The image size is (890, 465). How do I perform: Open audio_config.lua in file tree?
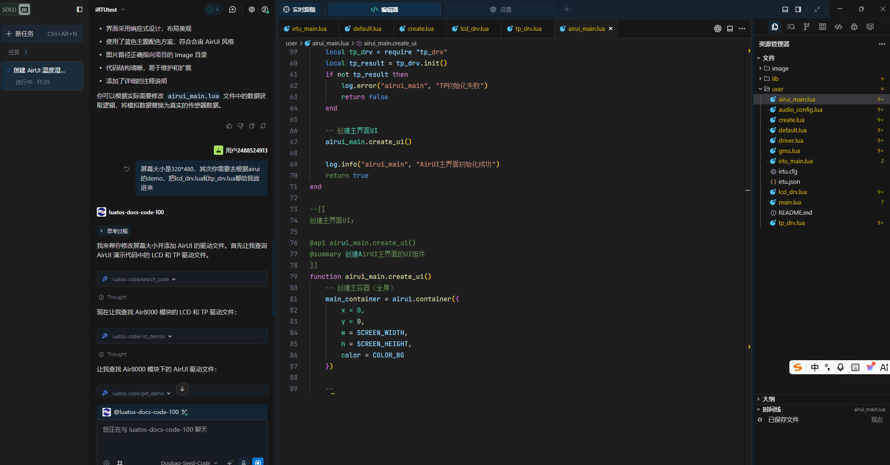coord(822,109)
